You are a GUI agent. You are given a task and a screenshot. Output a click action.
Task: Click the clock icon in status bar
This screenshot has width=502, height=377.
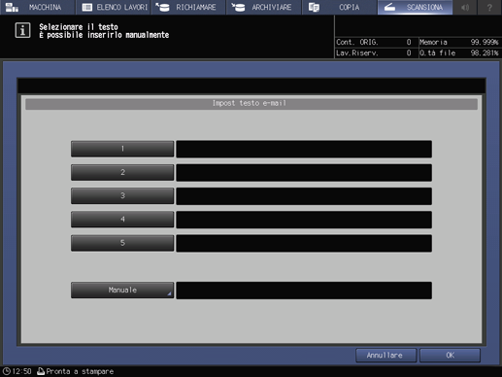click(6, 371)
